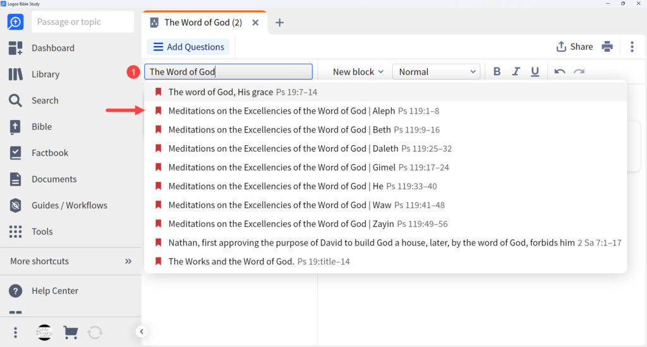Open the Documents shortcut

42,179
